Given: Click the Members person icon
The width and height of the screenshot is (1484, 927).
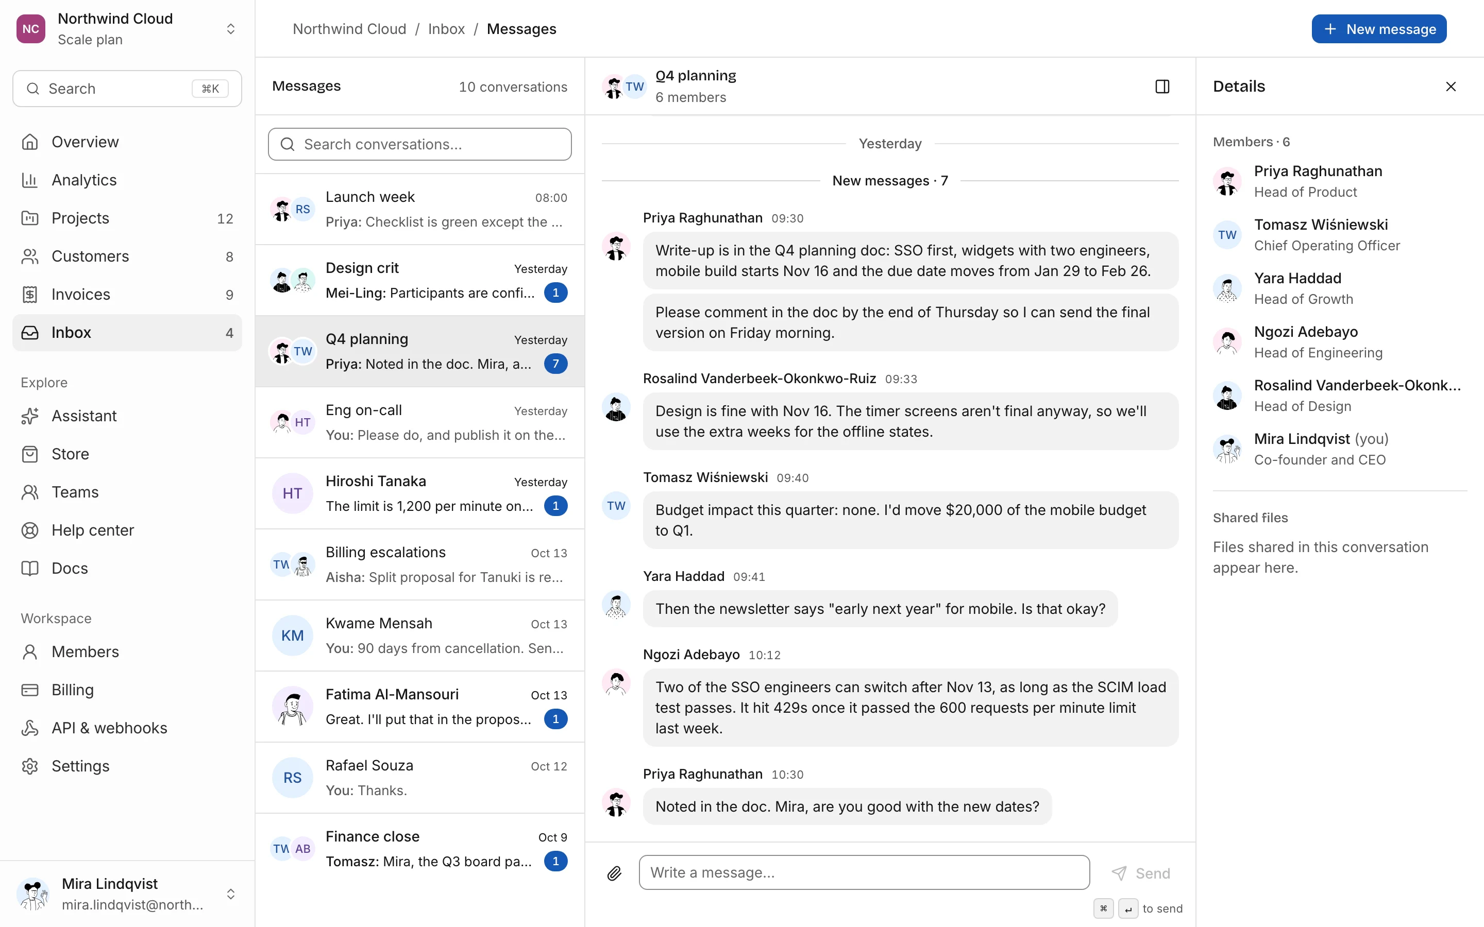Looking at the screenshot, I should click(x=29, y=651).
